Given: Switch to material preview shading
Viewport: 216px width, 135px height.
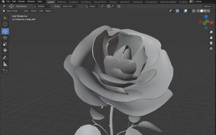Looking at the screenshot, I should (205, 11).
